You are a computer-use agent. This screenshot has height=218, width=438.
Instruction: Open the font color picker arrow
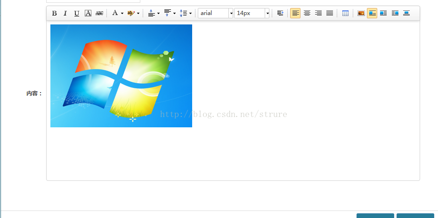(x=122, y=13)
